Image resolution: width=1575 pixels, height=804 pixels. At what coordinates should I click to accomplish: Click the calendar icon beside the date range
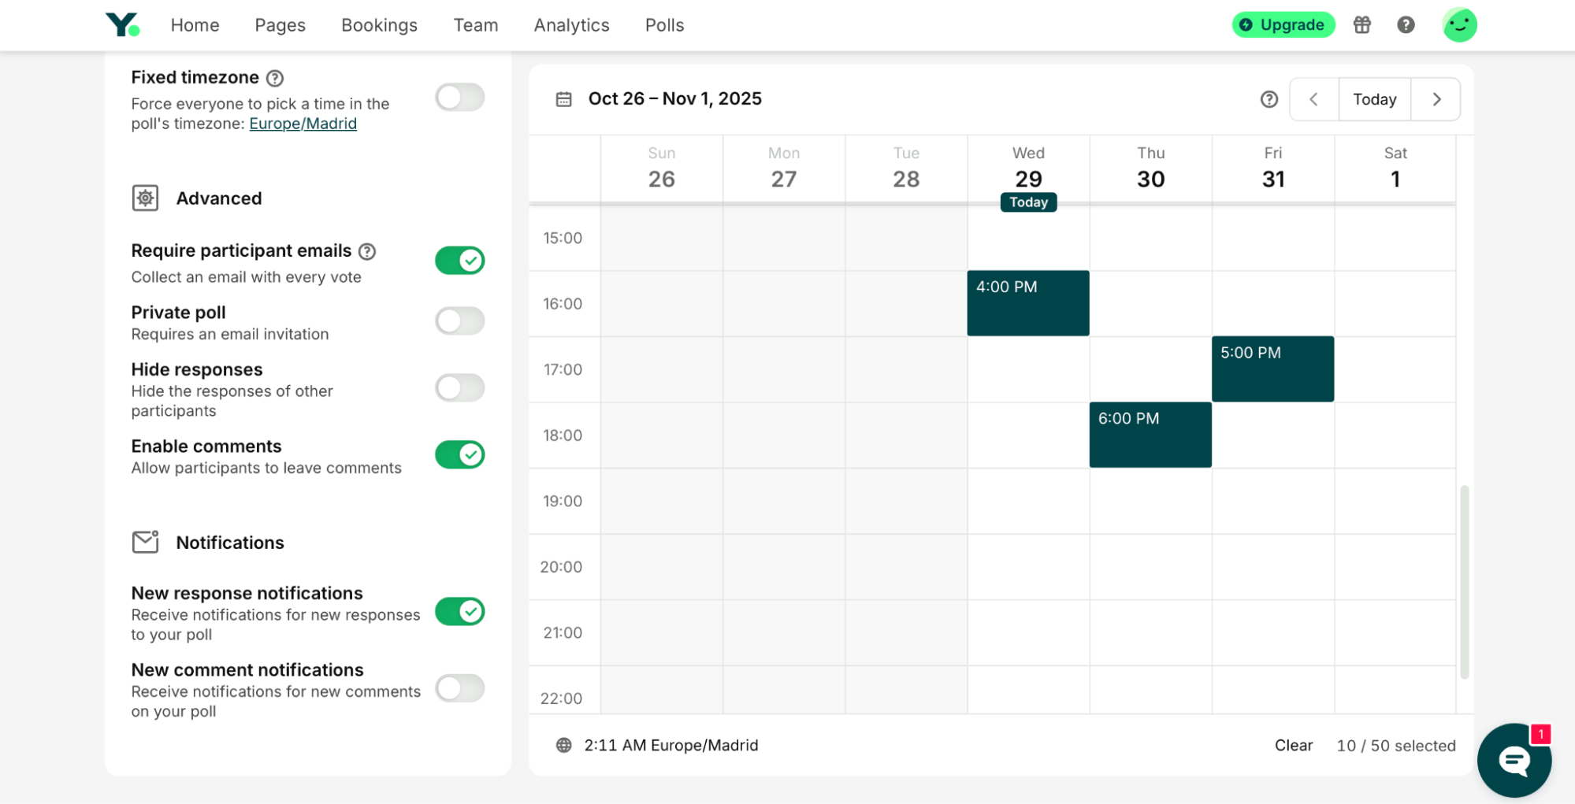point(563,98)
